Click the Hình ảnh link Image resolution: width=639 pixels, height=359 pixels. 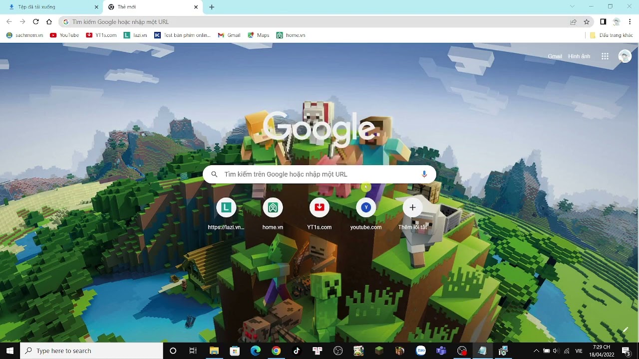(x=579, y=56)
